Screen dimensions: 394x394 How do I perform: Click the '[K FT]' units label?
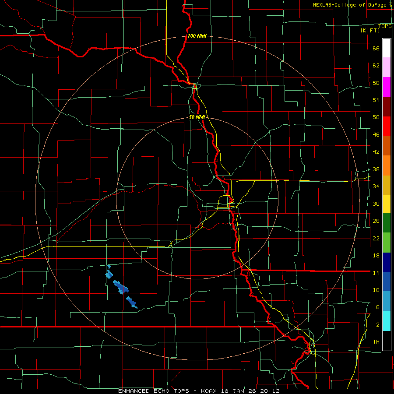coord(370,30)
